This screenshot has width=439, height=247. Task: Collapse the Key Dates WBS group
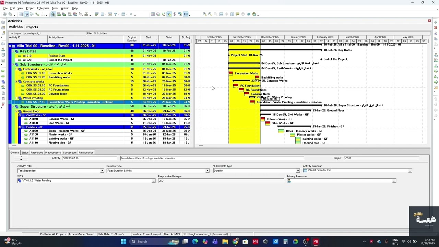click(13, 51)
